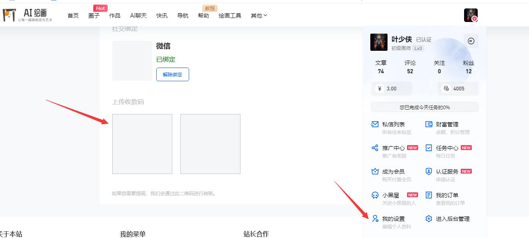
Task: Click the logout icon beside the username
Action: pos(471,41)
